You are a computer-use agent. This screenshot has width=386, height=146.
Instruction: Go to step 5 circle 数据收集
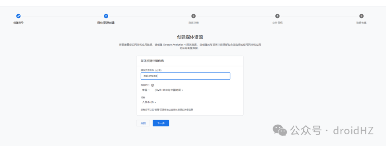tap(361, 16)
